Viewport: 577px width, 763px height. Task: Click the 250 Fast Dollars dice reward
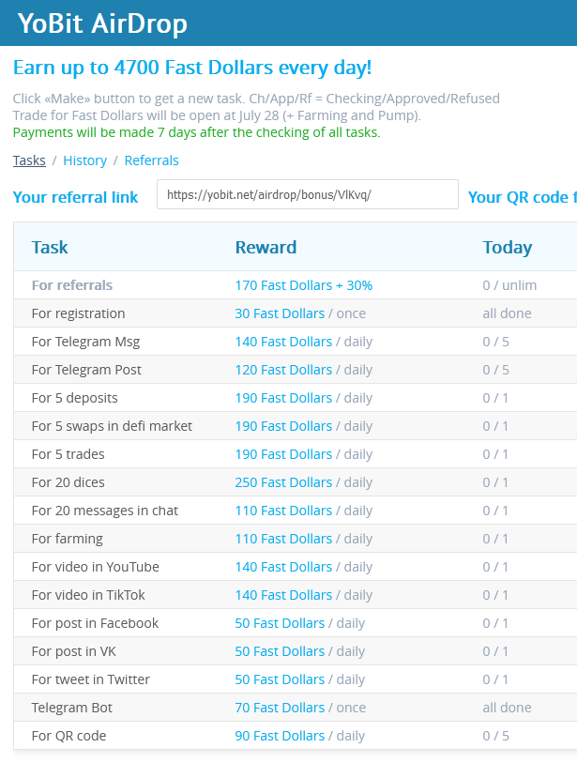click(x=283, y=482)
